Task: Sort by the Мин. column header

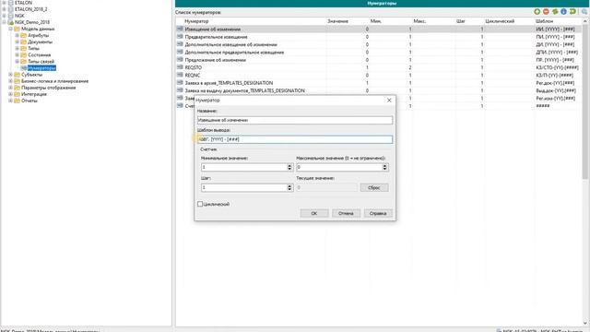Action: pyautogui.click(x=375, y=21)
